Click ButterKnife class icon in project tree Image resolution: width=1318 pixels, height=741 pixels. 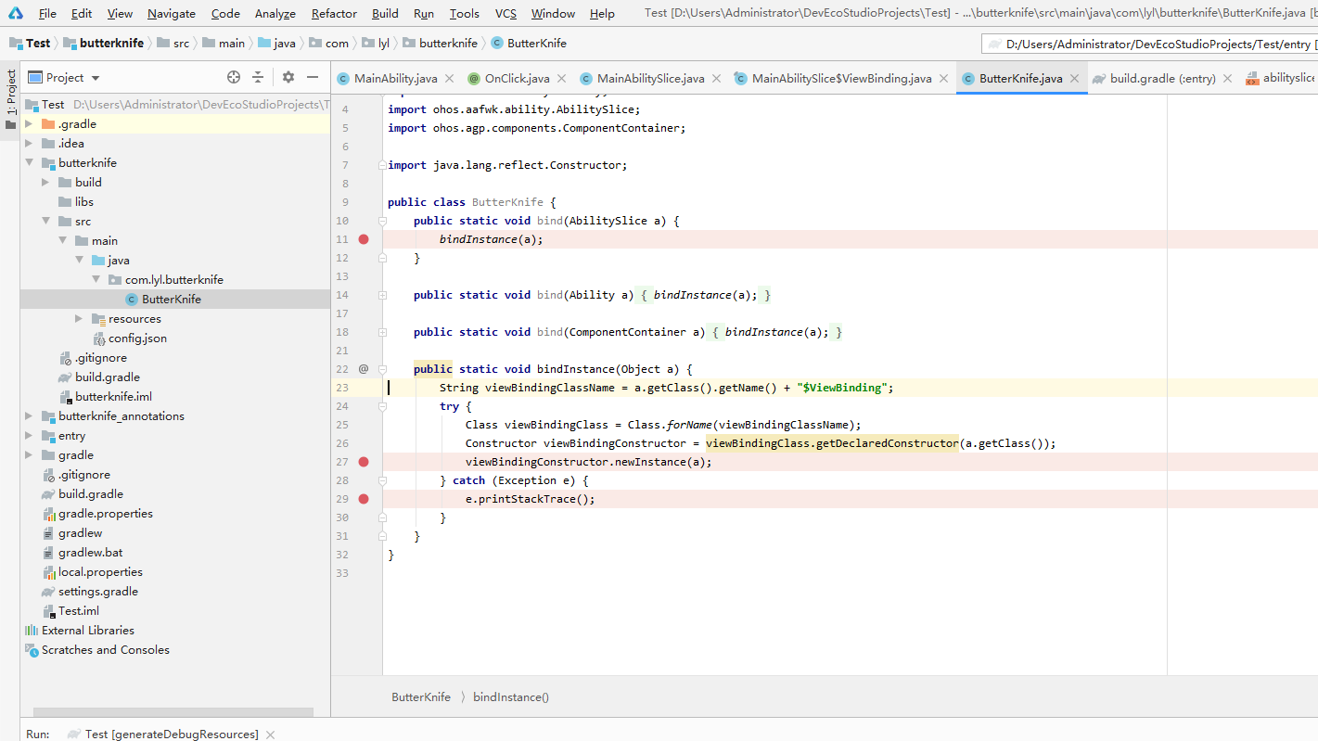point(132,299)
